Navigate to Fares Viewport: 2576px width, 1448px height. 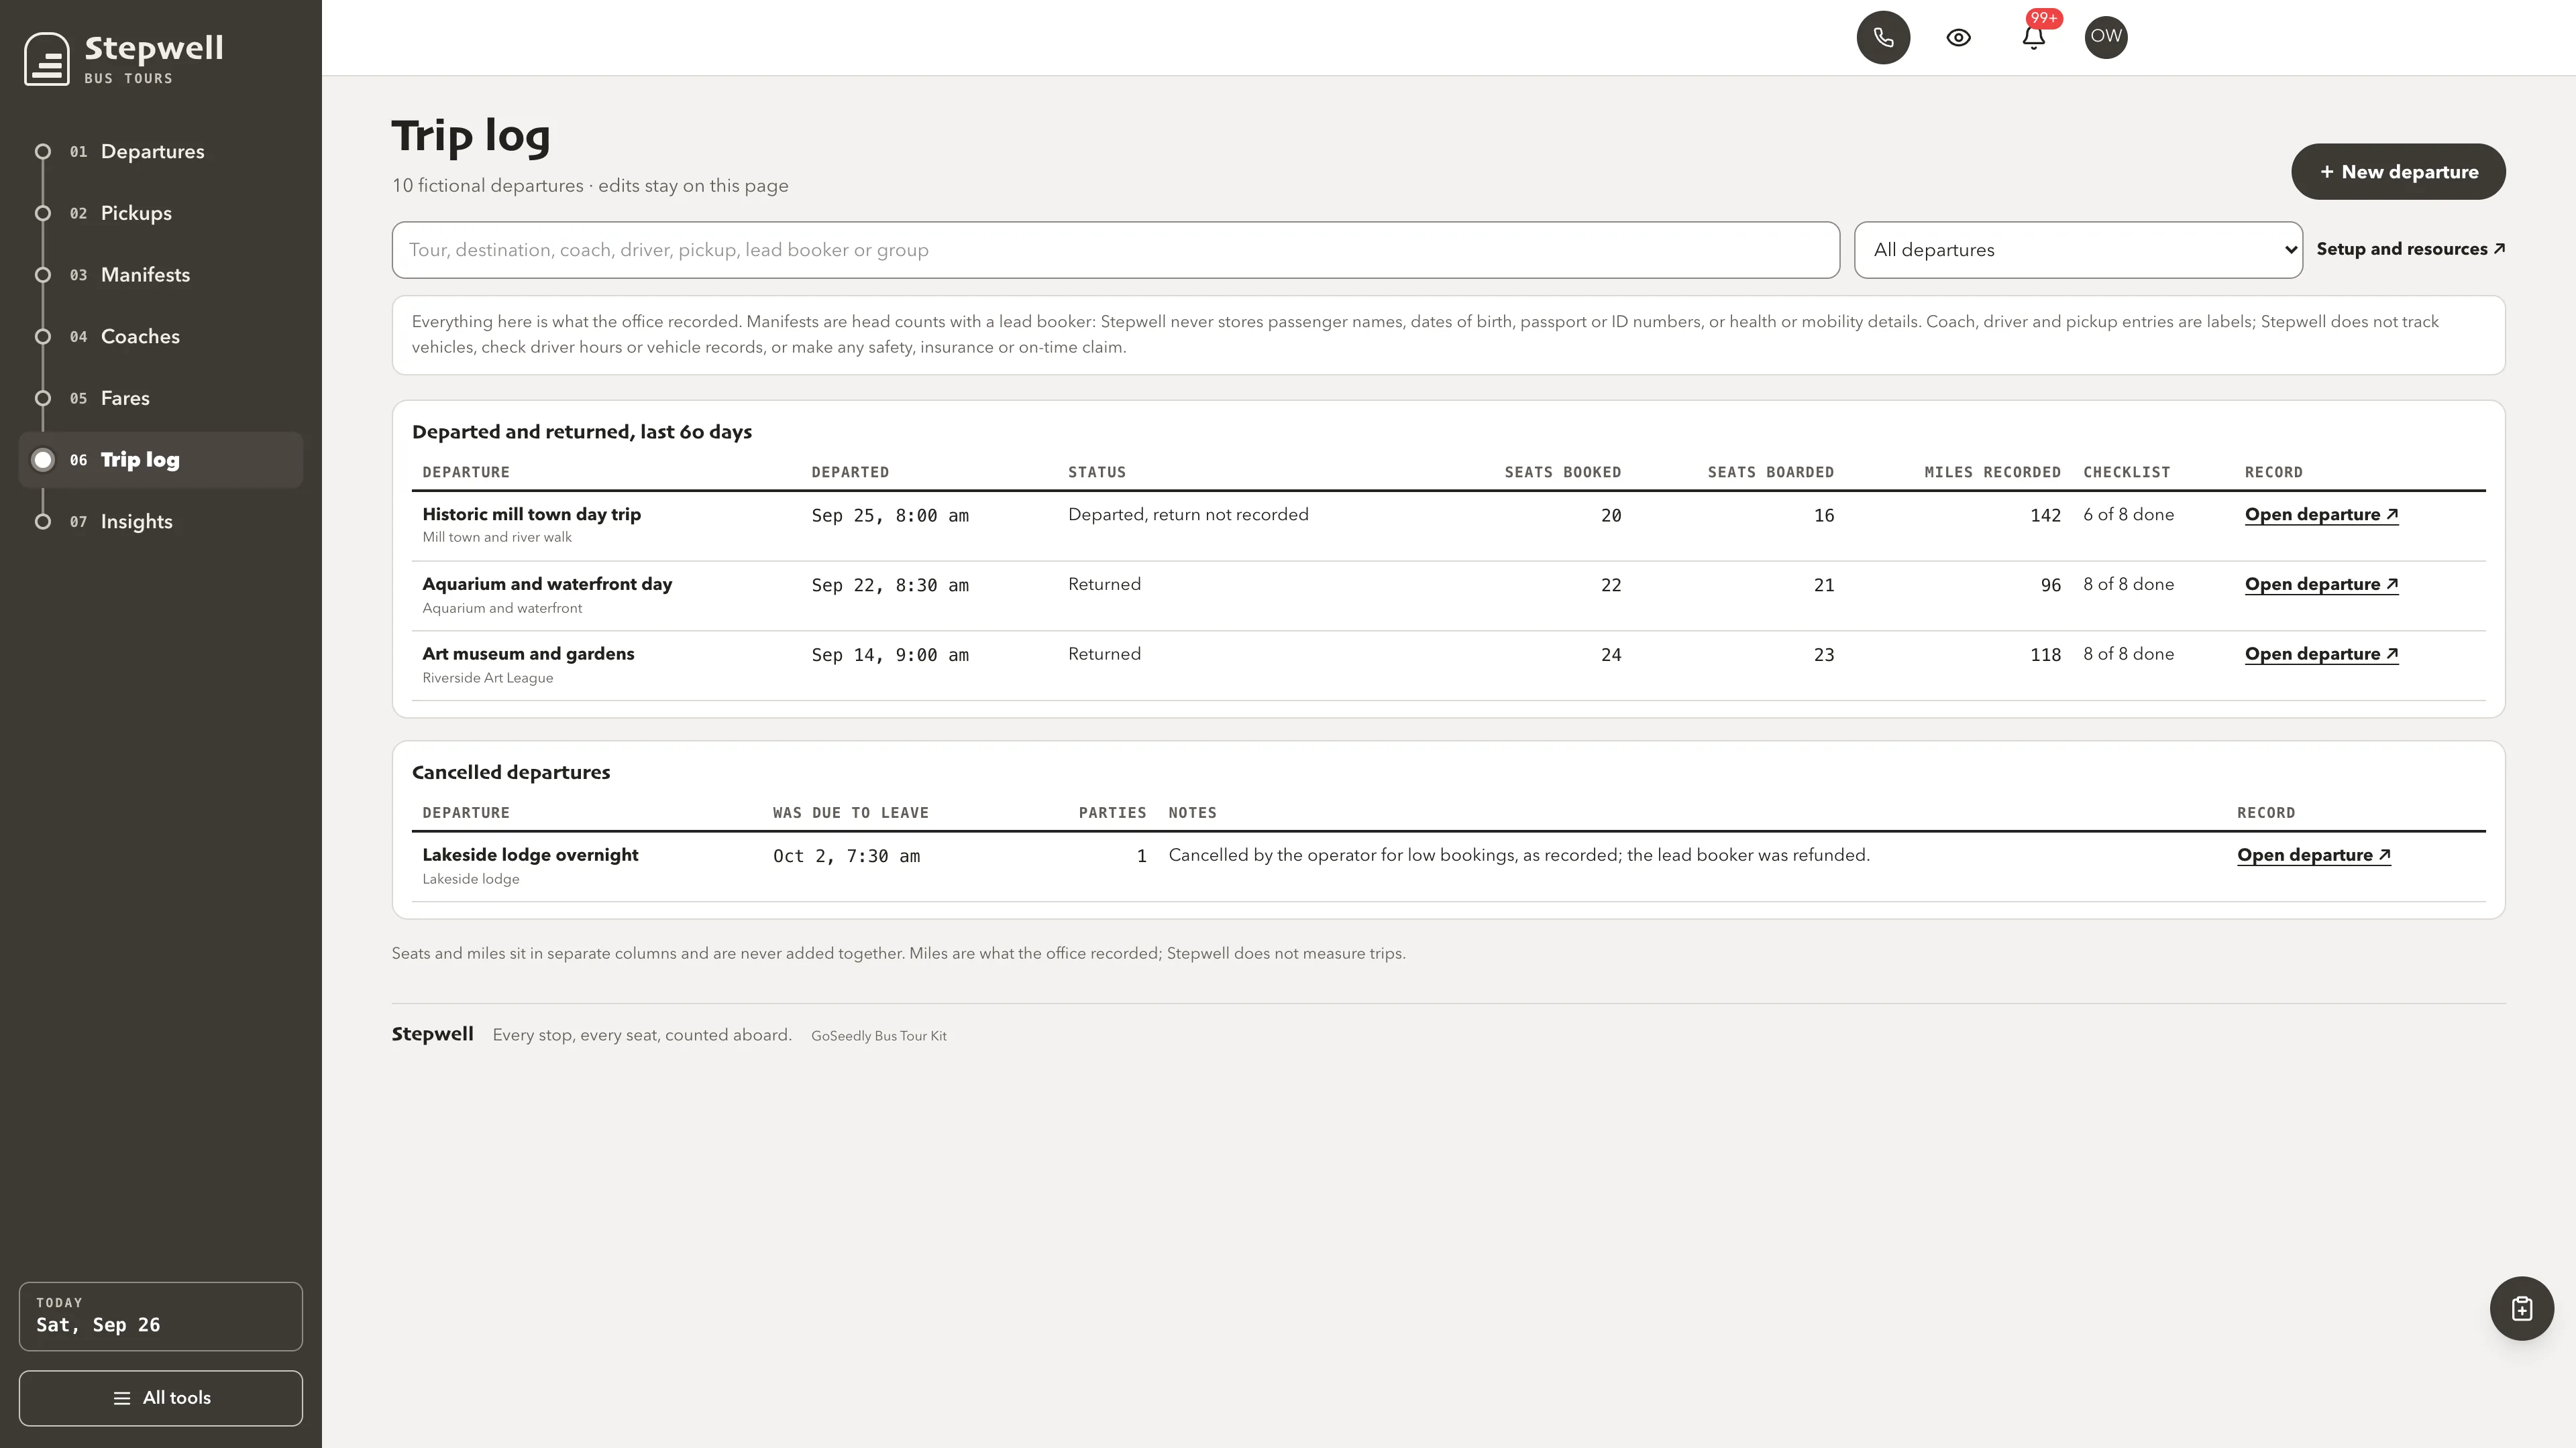161,398
